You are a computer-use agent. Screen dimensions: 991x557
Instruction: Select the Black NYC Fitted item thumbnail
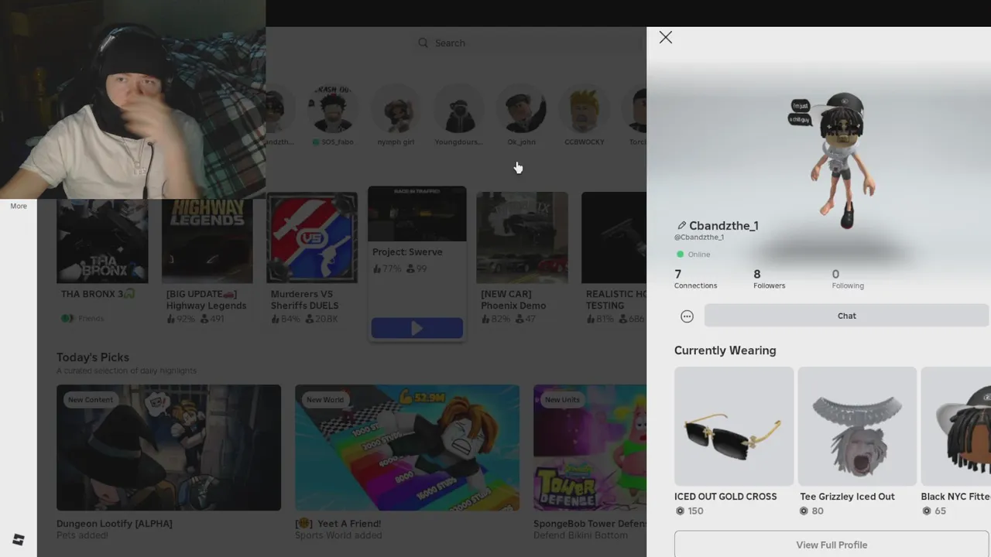[x=956, y=426]
